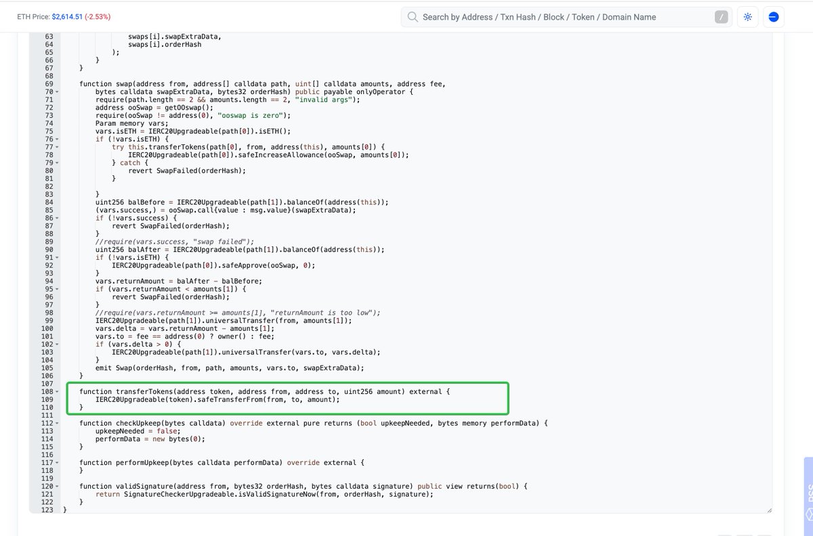Click the (-2.53%) price change text

click(98, 16)
